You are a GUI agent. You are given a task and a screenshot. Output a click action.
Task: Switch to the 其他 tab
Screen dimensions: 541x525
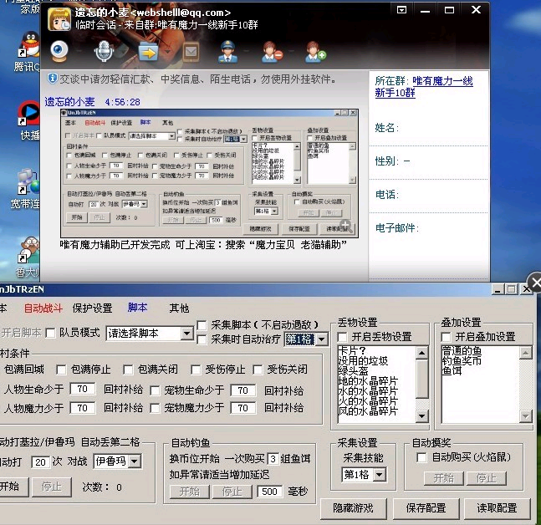coord(179,308)
